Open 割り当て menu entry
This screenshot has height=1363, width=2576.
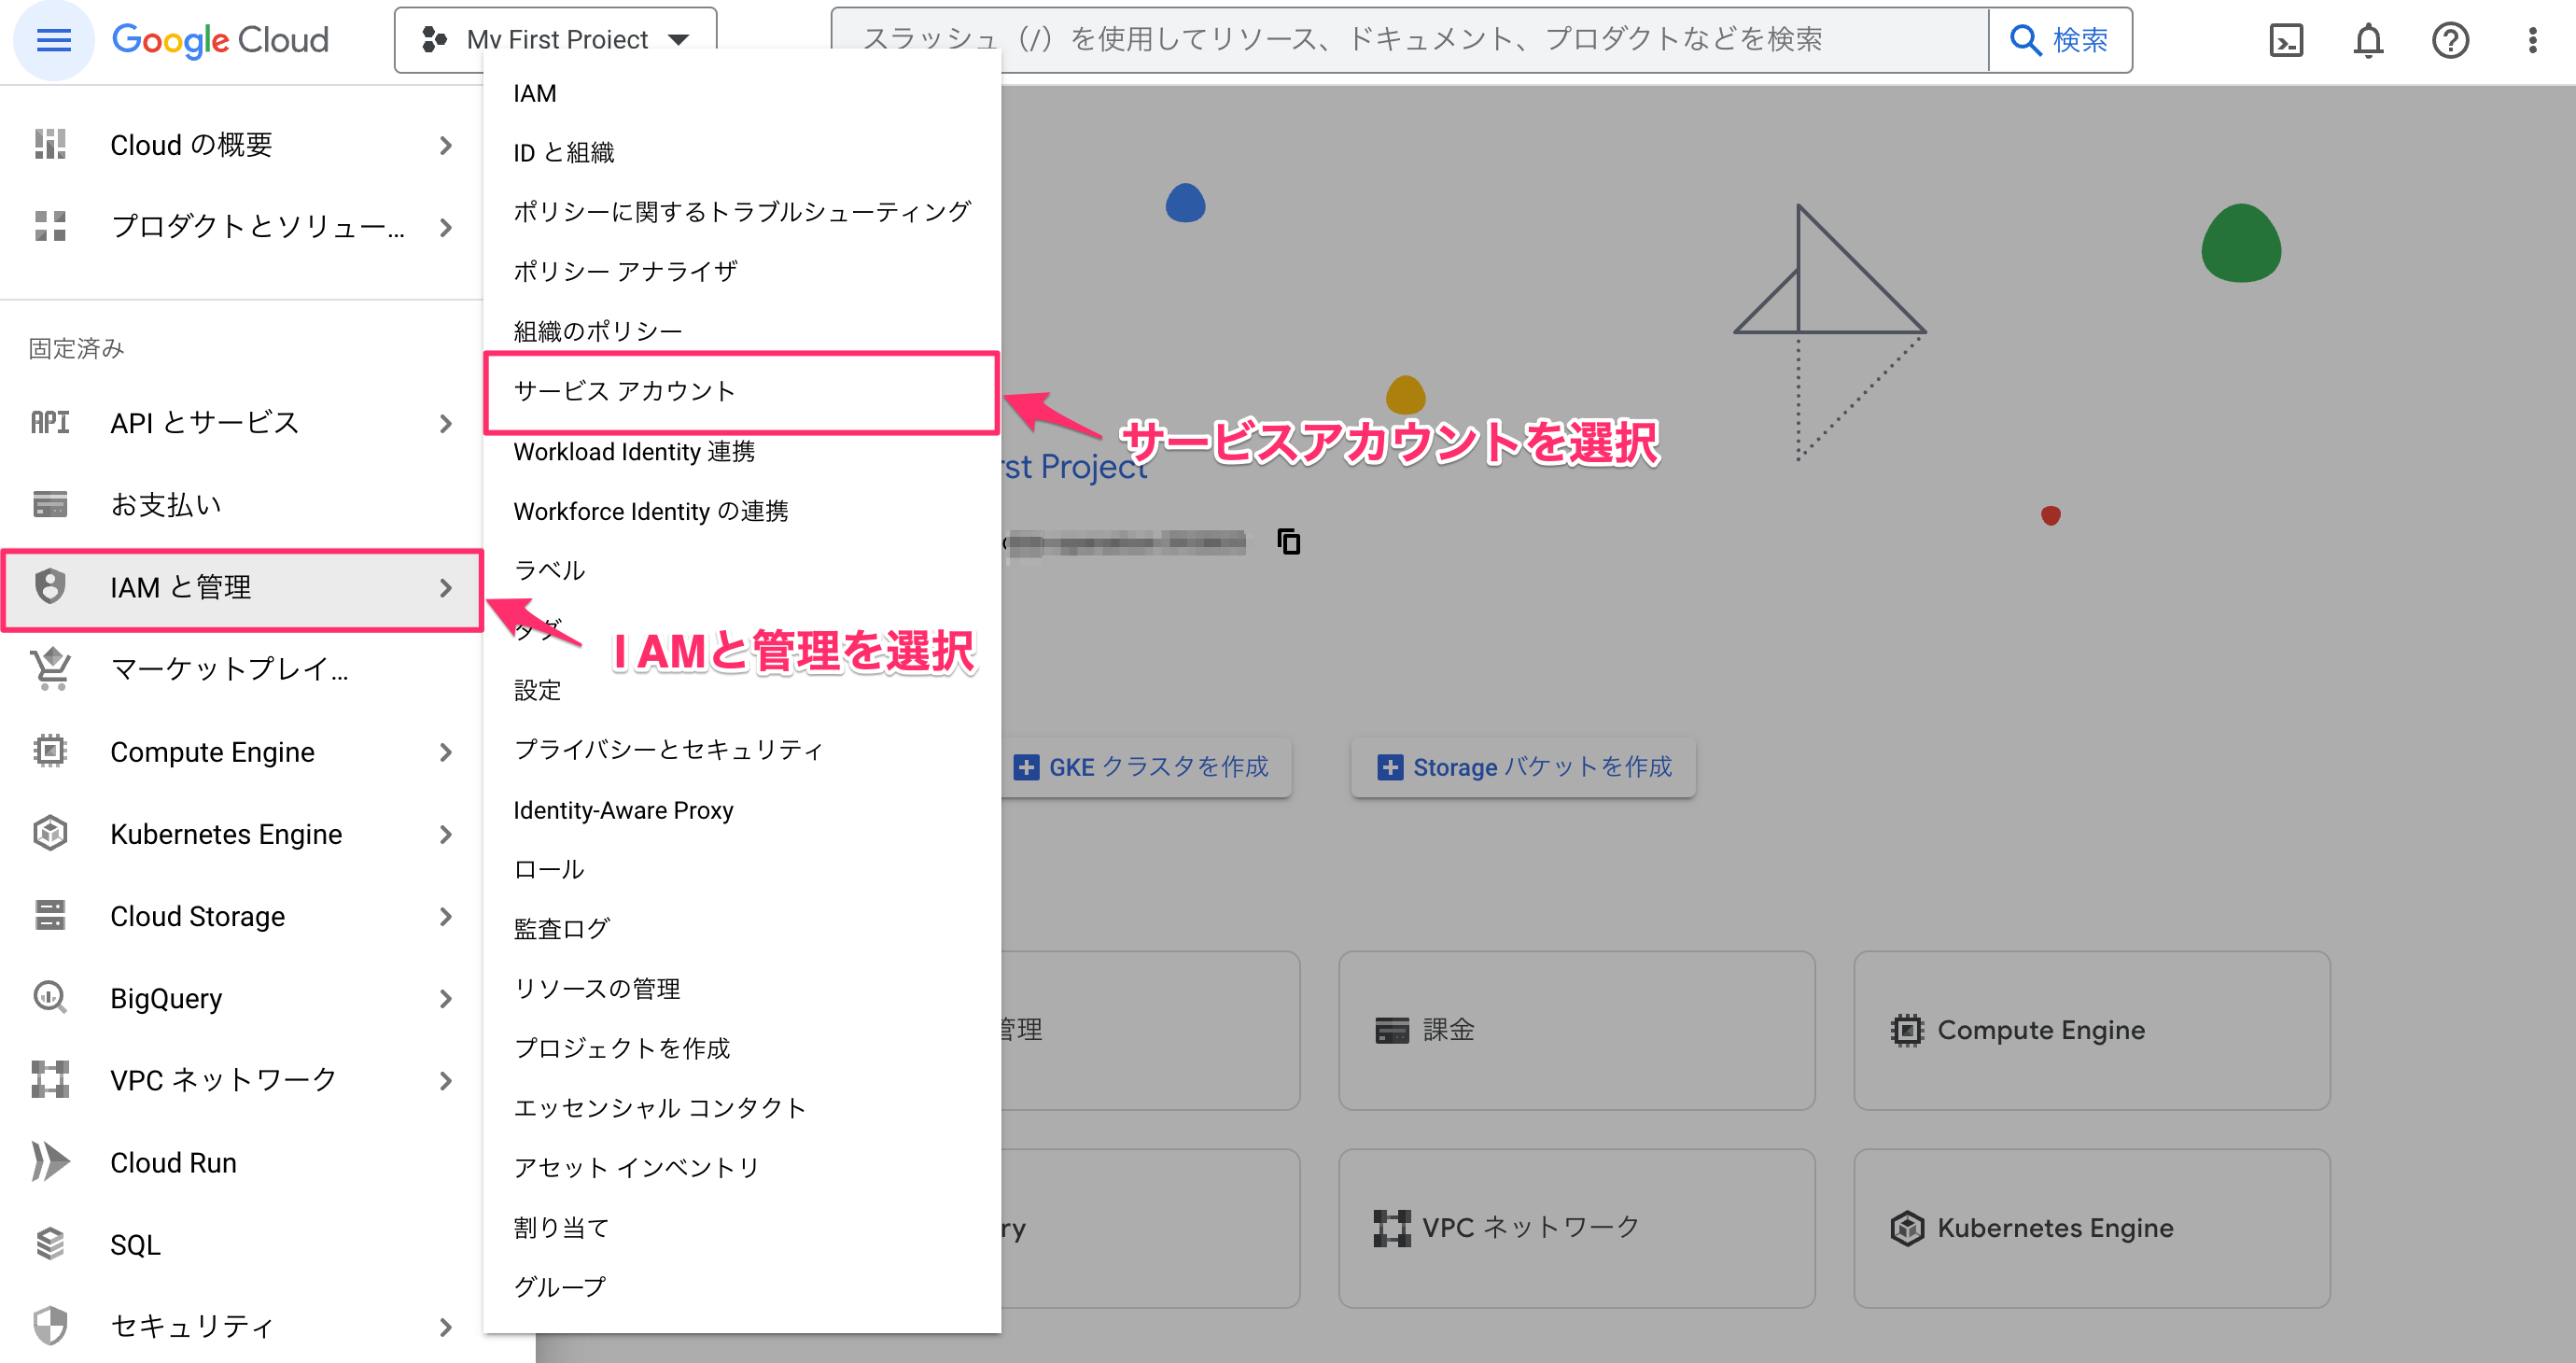pos(741,1227)
